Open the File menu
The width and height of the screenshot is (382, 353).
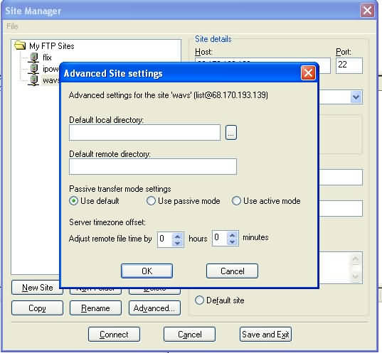(x=12, y=26)
